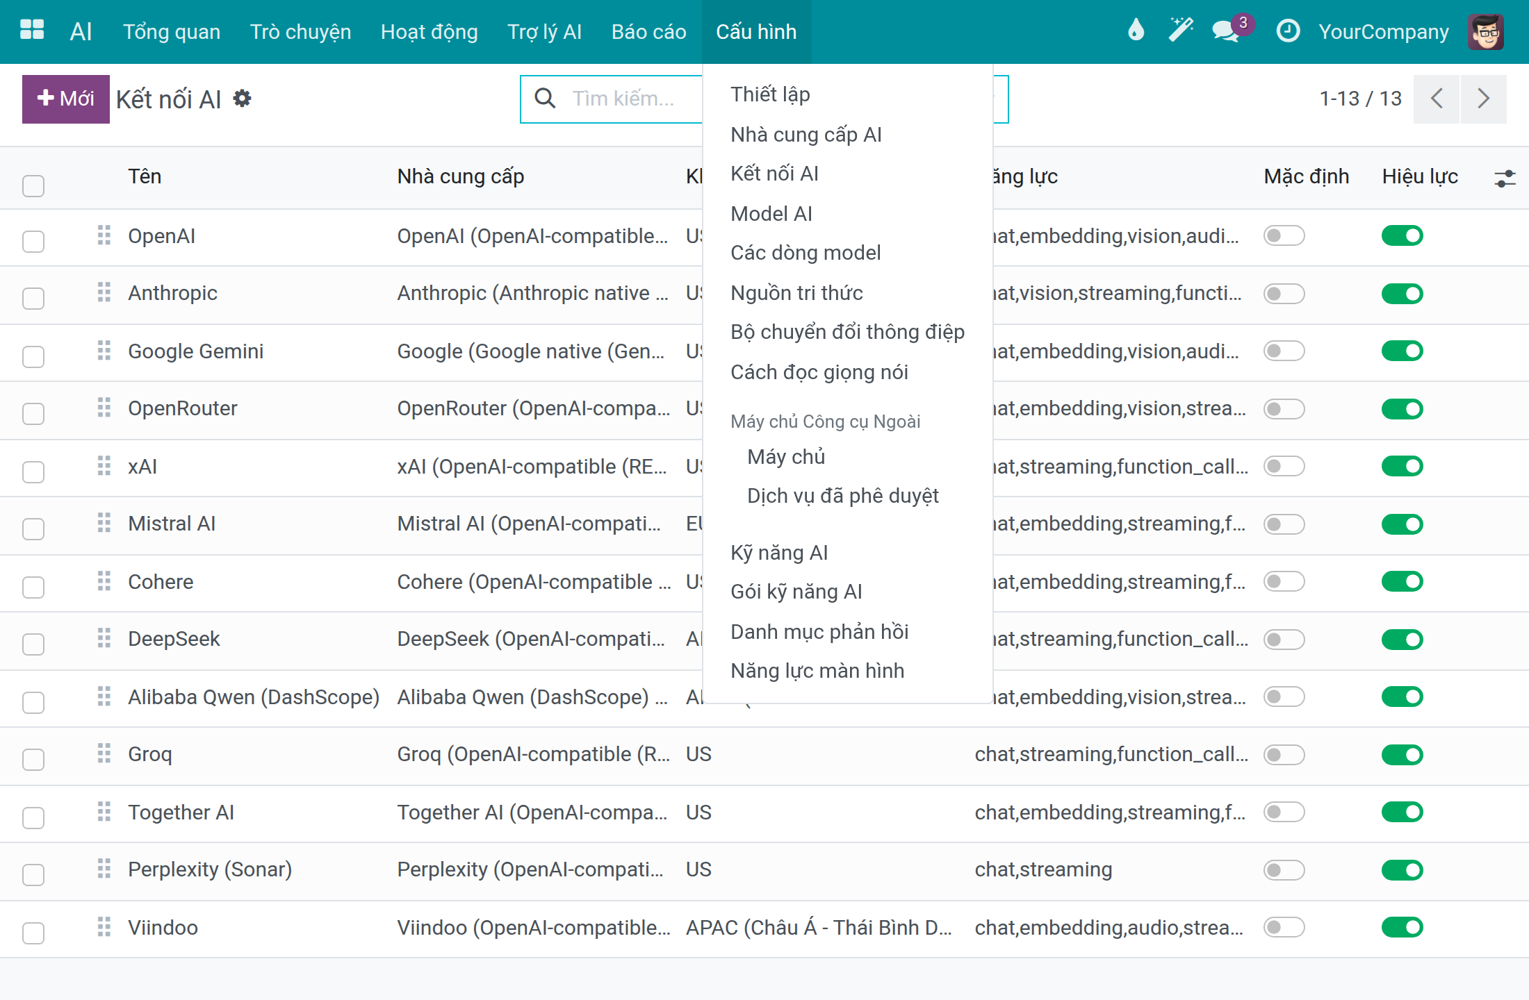
Task: Grab the drag handle of the OpenAI row
Action: [x=104, y=235]
